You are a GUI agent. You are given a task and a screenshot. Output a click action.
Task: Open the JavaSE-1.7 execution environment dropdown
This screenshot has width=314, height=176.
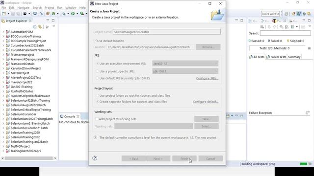tap(185, 64)
